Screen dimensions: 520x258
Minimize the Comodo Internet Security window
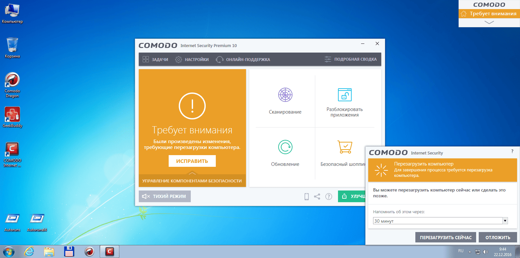[363, 43]
